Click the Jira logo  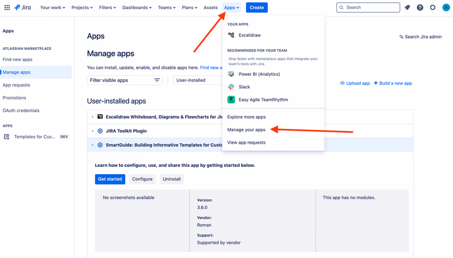[x=23, y=7]
